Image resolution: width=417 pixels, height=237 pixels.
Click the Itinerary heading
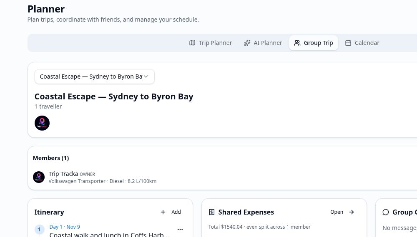pos(49,212)
